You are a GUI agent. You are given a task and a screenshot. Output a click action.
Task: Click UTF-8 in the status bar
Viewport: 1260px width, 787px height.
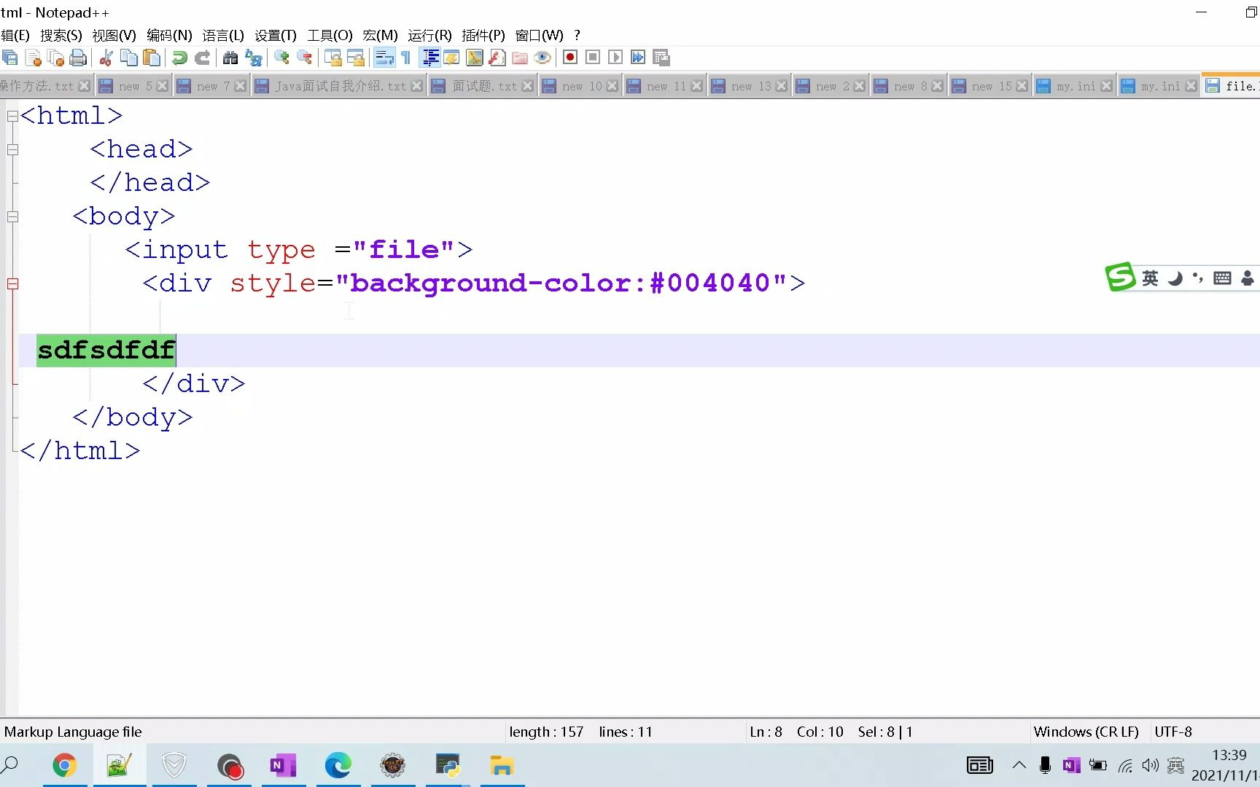pos(1172,732)
